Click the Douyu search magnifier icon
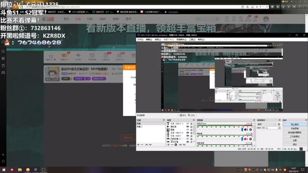The height and width of the screenshot is (173, 308). pyautogui.click(x=217, y=19)
